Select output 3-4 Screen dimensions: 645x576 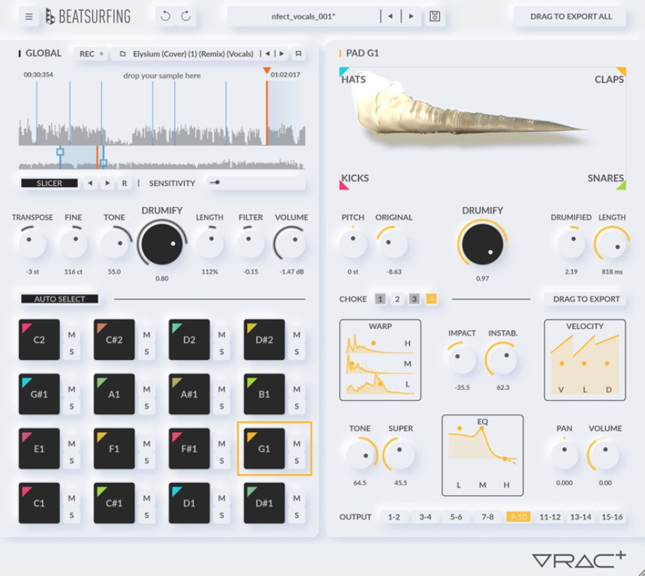(x=425, y=517)
